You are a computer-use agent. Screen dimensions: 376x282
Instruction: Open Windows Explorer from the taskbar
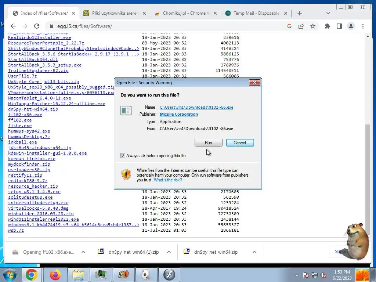click(78, 275)
